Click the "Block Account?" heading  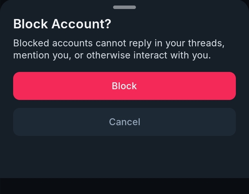point(62,24)
